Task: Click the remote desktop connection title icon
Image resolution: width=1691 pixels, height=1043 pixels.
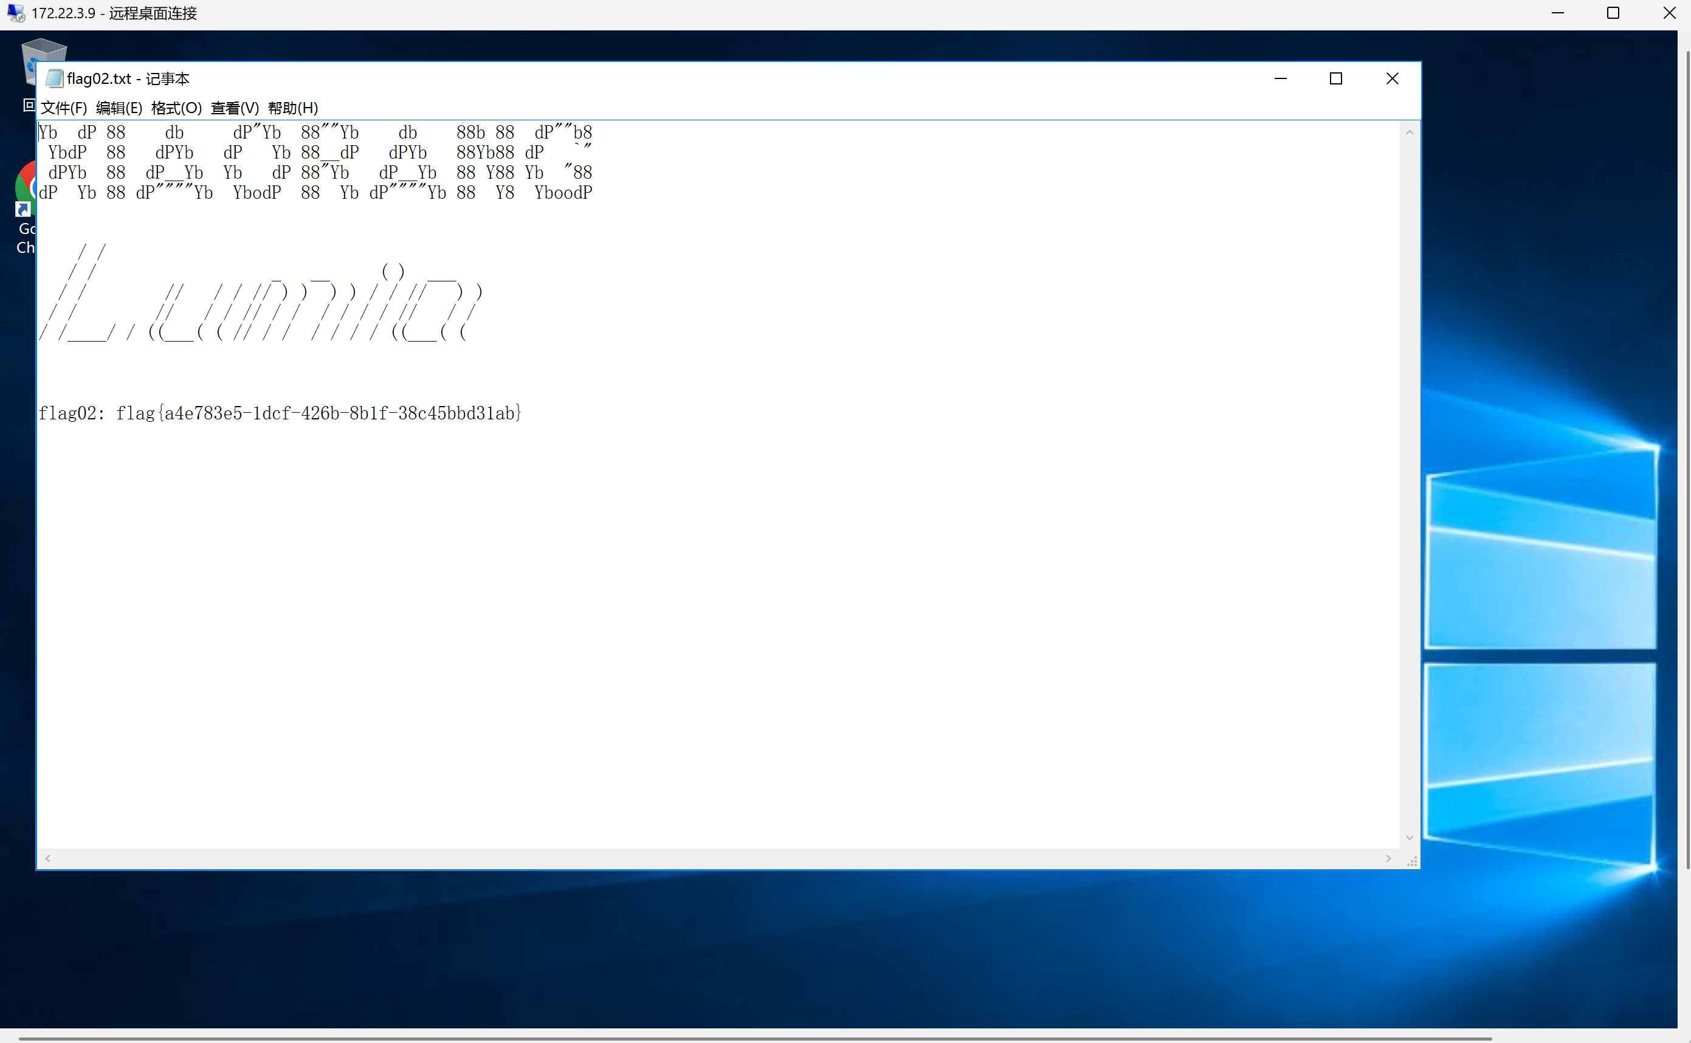Action: [x=15, y=13]
